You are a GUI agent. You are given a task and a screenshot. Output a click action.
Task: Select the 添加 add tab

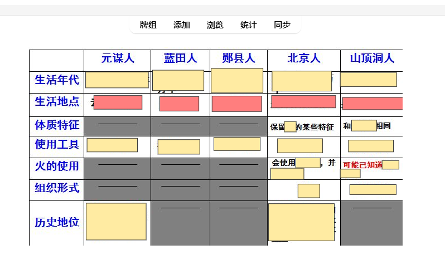coord(182,25)
